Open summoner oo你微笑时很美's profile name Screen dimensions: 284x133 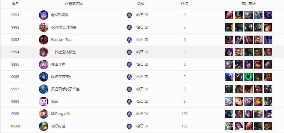click(x=64, y=27)
